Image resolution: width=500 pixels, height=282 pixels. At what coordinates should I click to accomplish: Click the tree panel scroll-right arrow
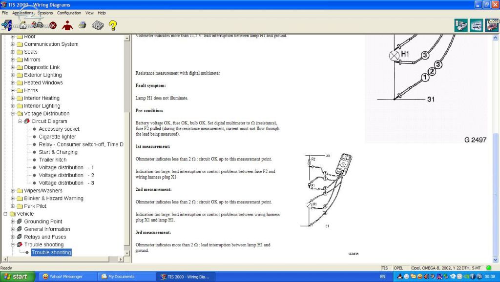coord(121,259)
